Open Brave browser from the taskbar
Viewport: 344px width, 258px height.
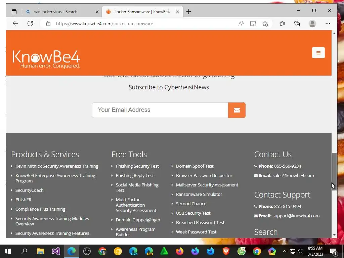[226, 251]
